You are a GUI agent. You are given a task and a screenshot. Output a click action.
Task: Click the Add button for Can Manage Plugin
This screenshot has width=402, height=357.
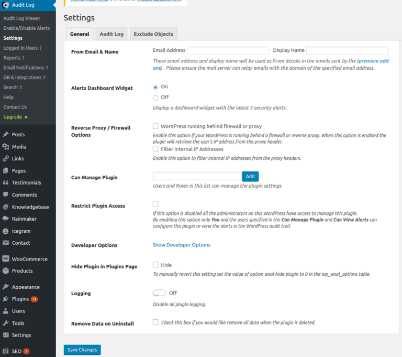(x=250, y=176)
